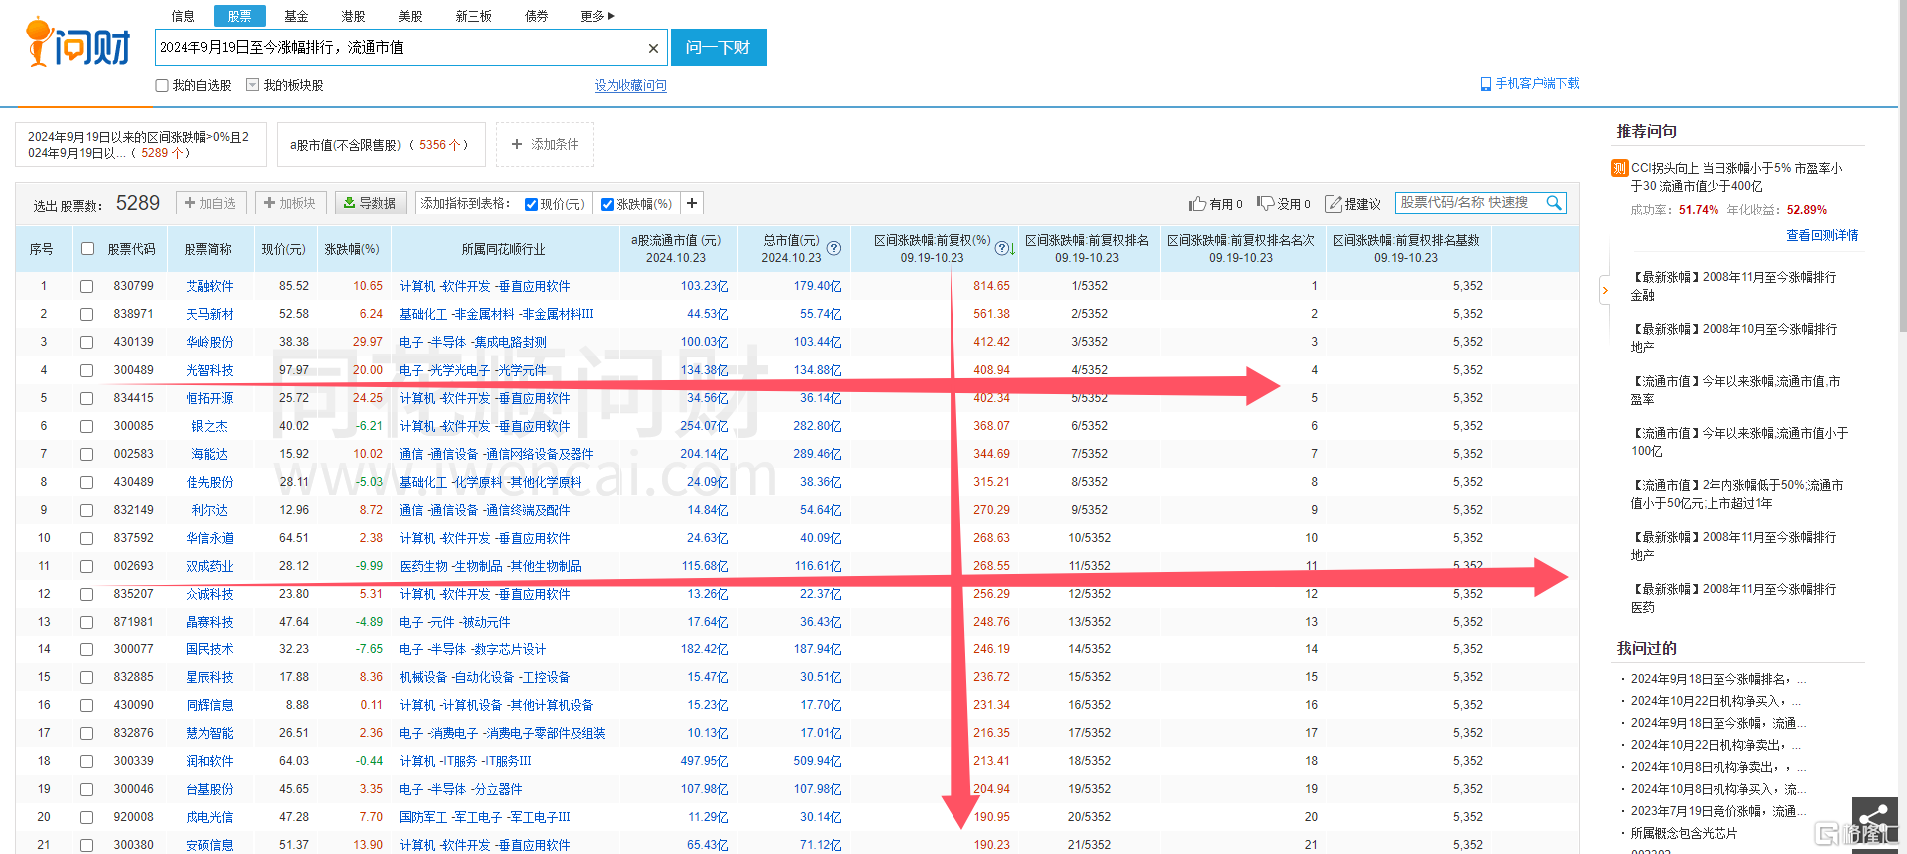Open recommended query 2008年11月至今涨幅排行 金融
The image size is (1907, 854).
point(1732,286)
